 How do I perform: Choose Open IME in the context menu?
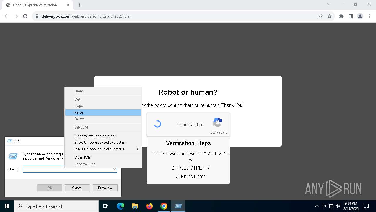[103, 158]
